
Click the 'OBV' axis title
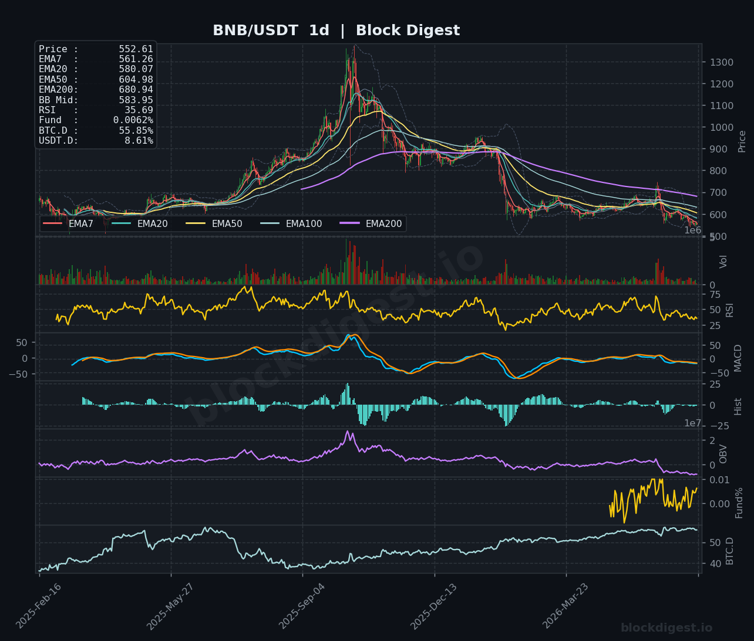[723, 453]
